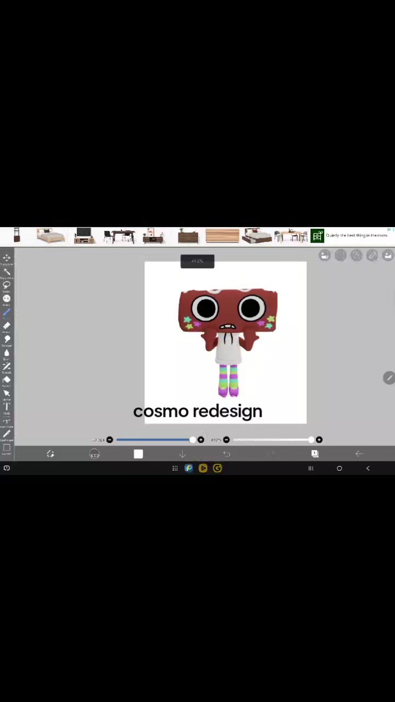
Task: Tap the floating pencil icon at right edge
Action: point(389,378)
